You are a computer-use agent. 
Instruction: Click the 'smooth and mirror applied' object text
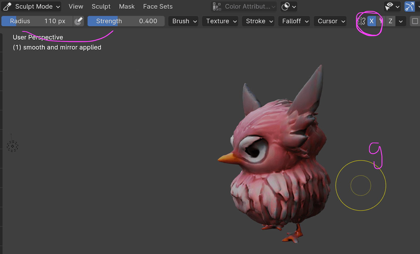[x=62, y=47]
